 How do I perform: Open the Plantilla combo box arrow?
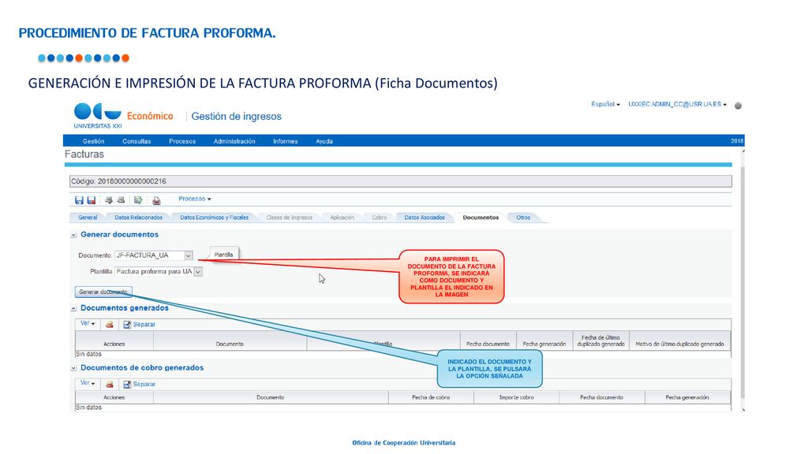click(198, 272)
